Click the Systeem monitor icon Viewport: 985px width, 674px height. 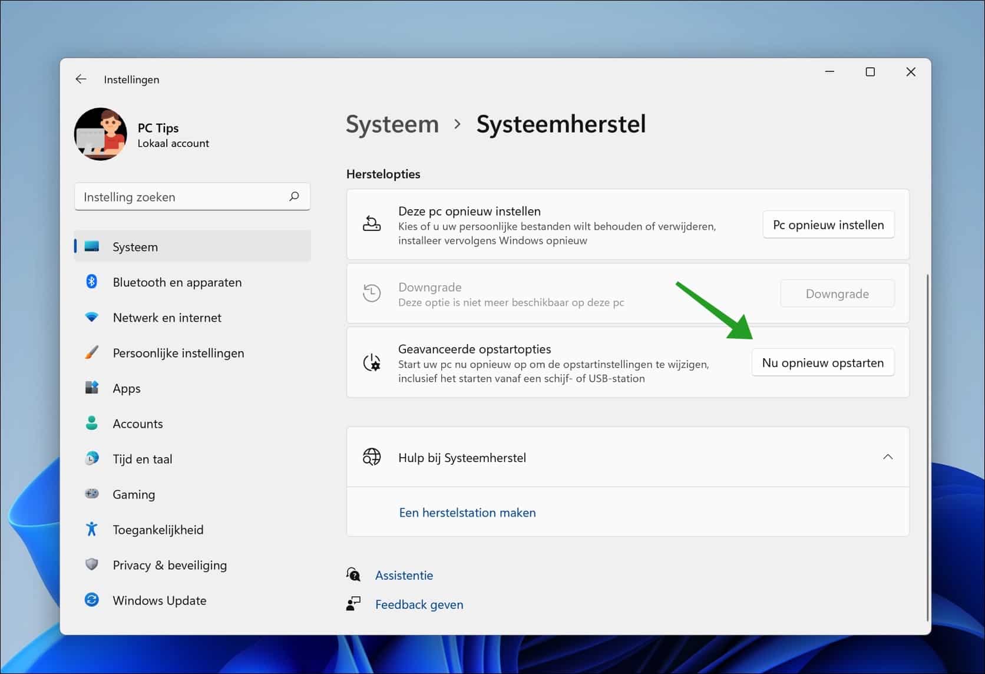(92, 246)
